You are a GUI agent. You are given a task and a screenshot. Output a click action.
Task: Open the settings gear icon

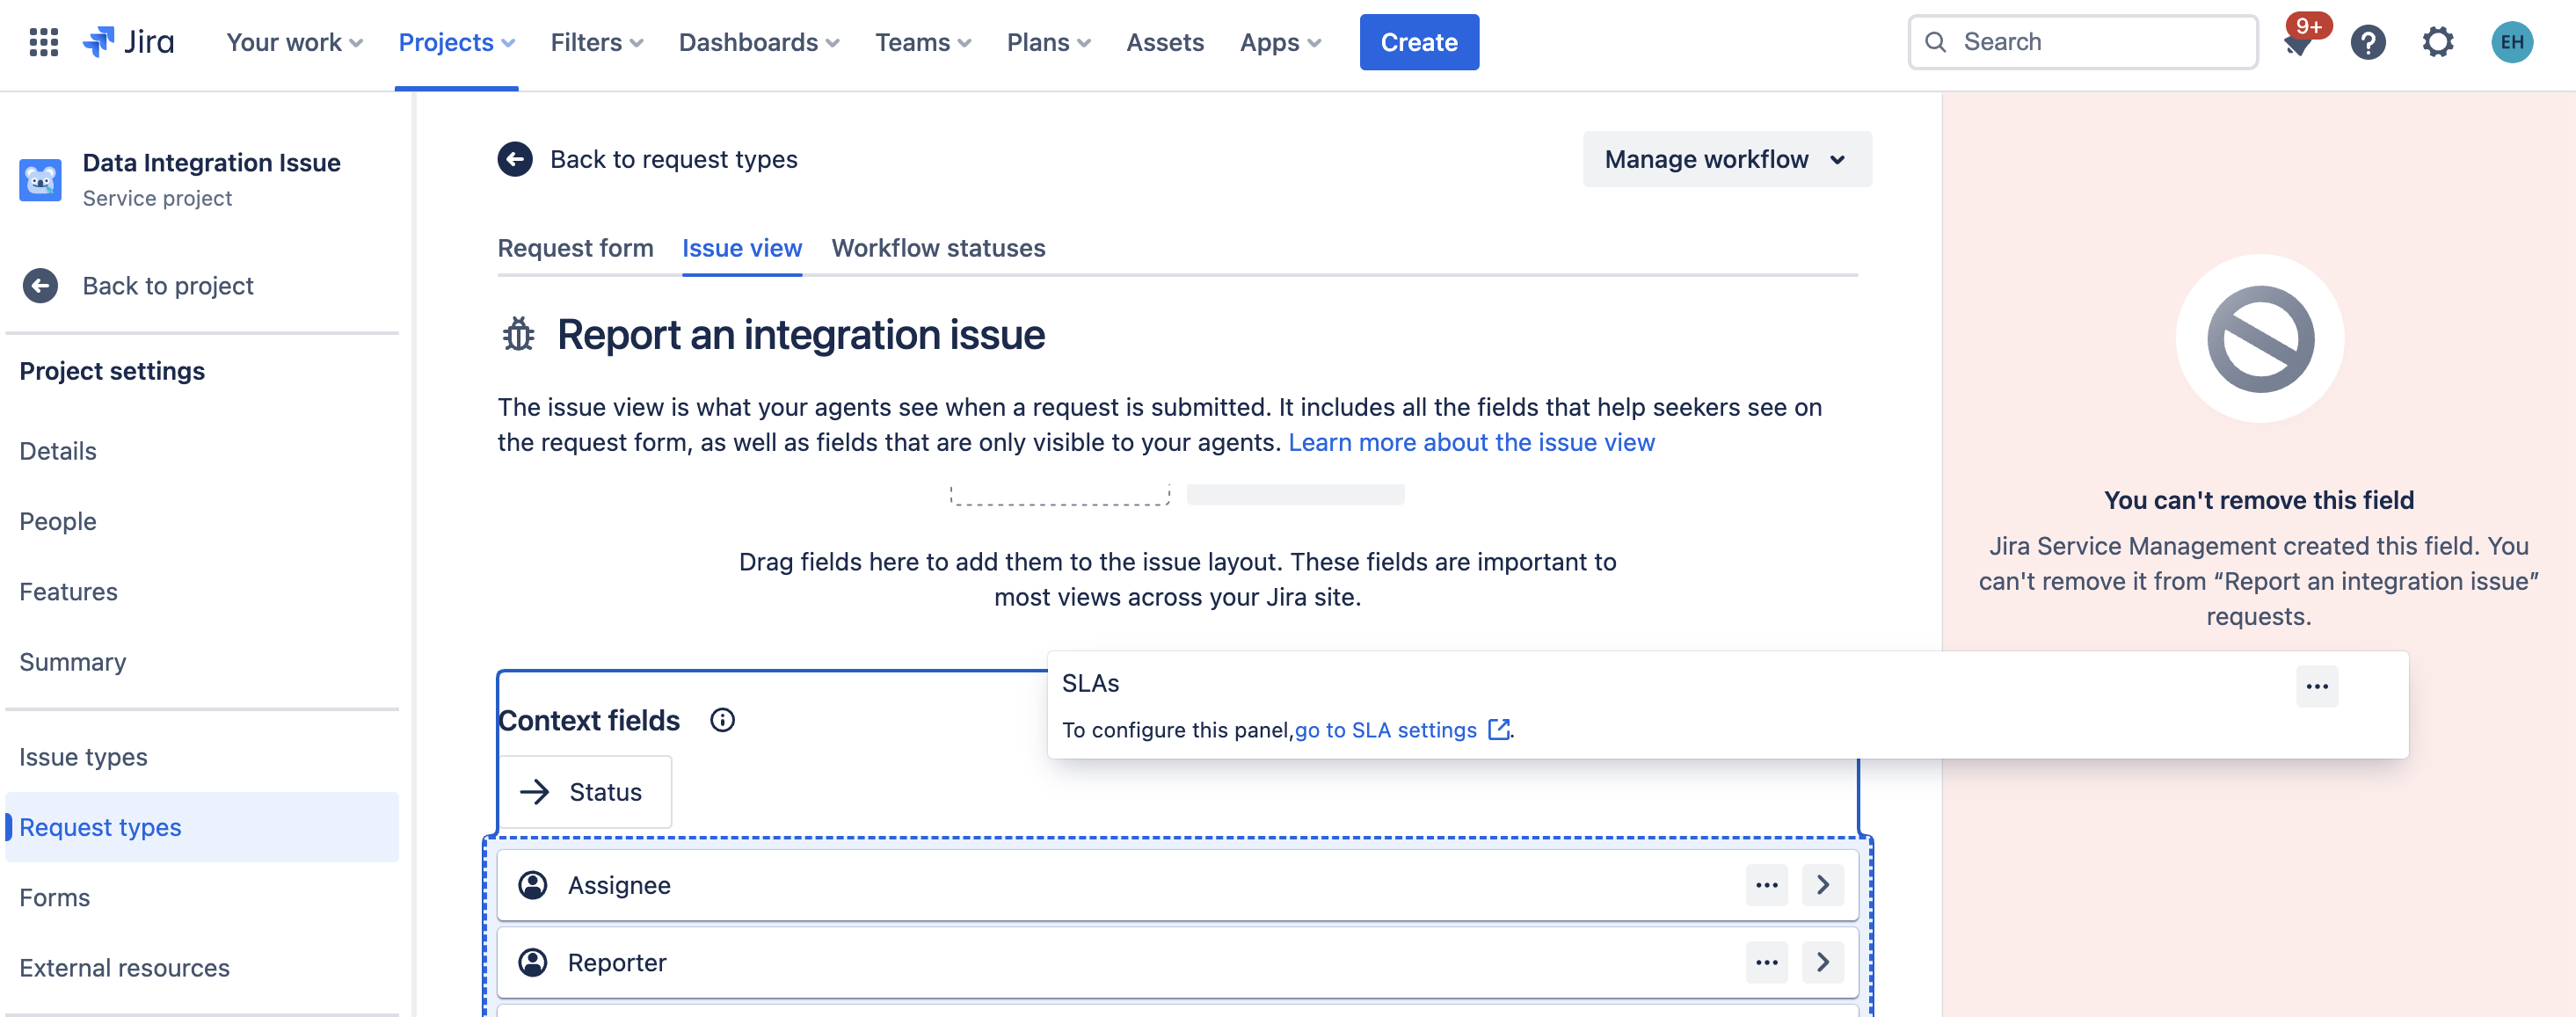[2437, 42]
